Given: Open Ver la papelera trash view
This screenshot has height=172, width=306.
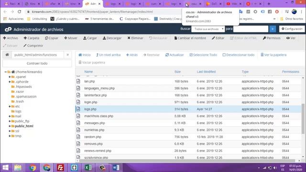Looking at the screenshot, I should pos(273,55).
